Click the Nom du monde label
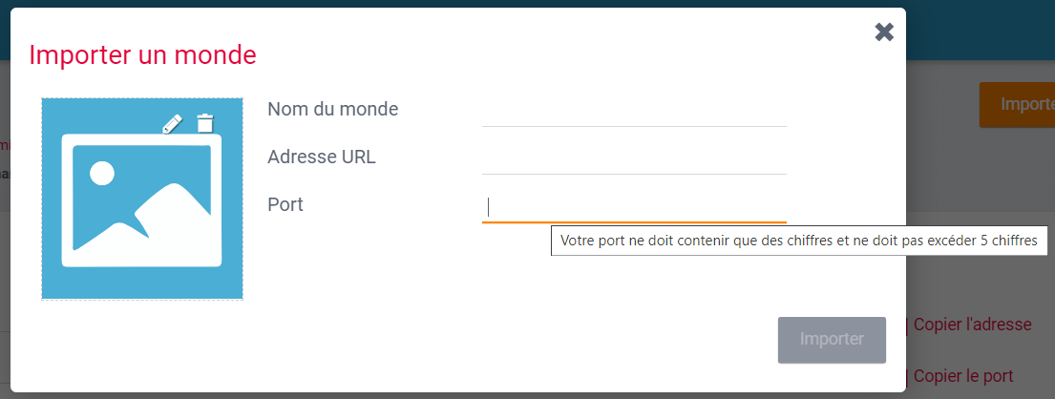Screen dimensions: 1055x399 (332, 109)
